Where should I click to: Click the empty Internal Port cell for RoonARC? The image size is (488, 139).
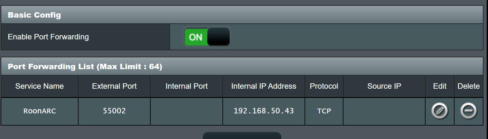pos(186,111)
